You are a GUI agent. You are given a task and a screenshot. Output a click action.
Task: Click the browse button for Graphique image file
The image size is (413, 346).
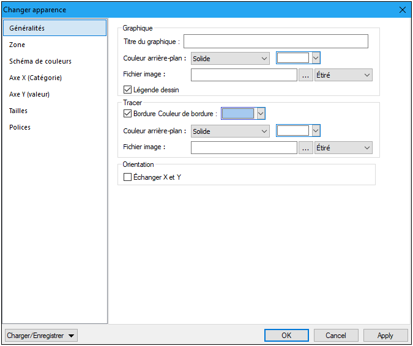click(305, 75)
